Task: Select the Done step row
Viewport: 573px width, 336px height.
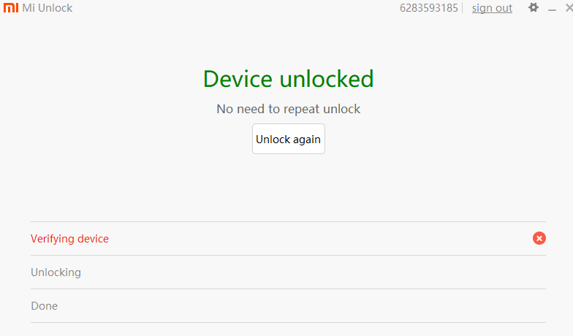Action: (288, 305)
